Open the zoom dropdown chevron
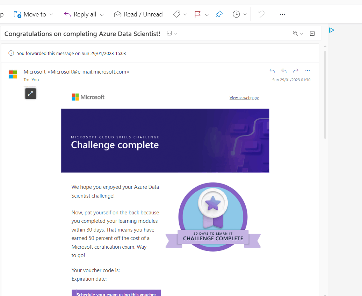Image resolution: width=362 pixels, height=296 pixels. (301, 34)
